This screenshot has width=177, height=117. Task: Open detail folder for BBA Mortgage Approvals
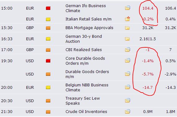click(127, 28)
